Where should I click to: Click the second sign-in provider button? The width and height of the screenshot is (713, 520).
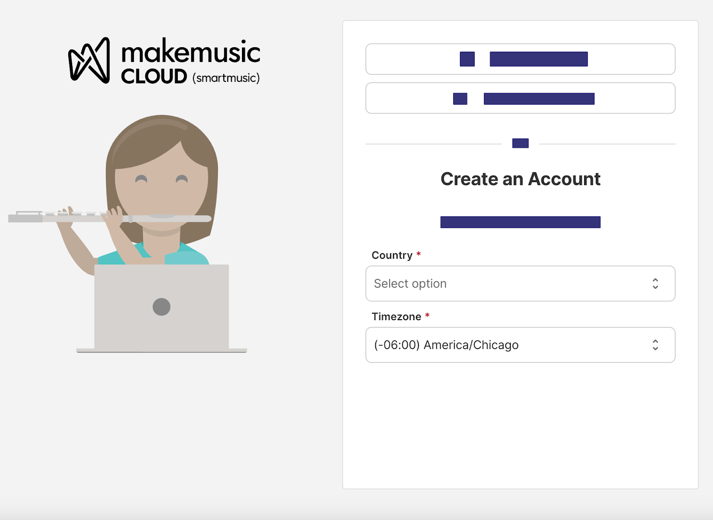pyautogui.click(x=520, y=98)
